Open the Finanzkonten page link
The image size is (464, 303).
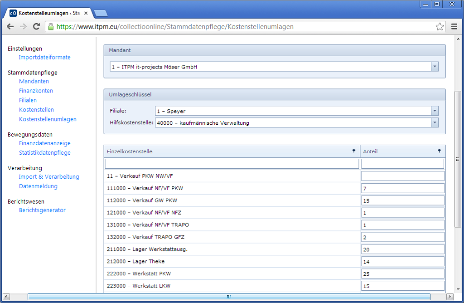point(36,91)
